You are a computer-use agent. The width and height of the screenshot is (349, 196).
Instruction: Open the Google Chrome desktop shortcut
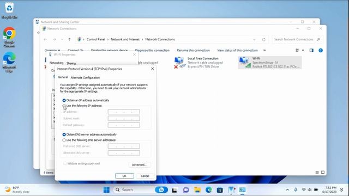pos(9,37)
